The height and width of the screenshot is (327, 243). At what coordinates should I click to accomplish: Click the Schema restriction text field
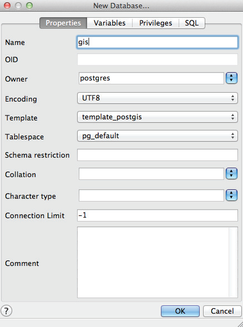[x=158, y=155]
